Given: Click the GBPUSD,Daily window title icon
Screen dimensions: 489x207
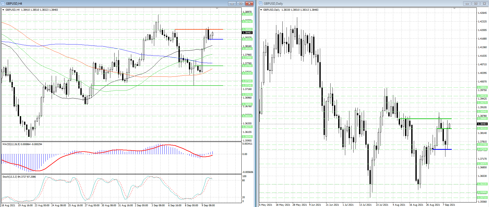Looking at the screenshot, I should click(x=261, y=3).
